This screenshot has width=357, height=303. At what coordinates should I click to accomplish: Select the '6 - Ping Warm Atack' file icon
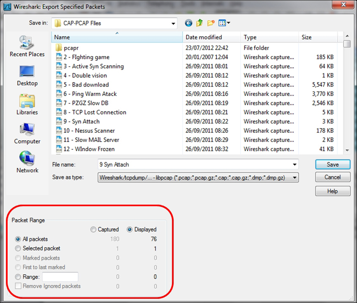pyautogui.click(x=59, y=94)
